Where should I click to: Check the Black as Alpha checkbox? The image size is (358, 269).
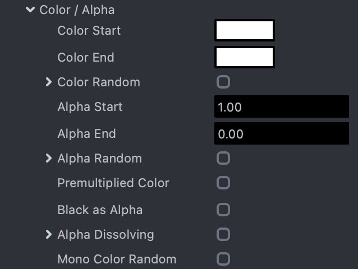point(223,210)
